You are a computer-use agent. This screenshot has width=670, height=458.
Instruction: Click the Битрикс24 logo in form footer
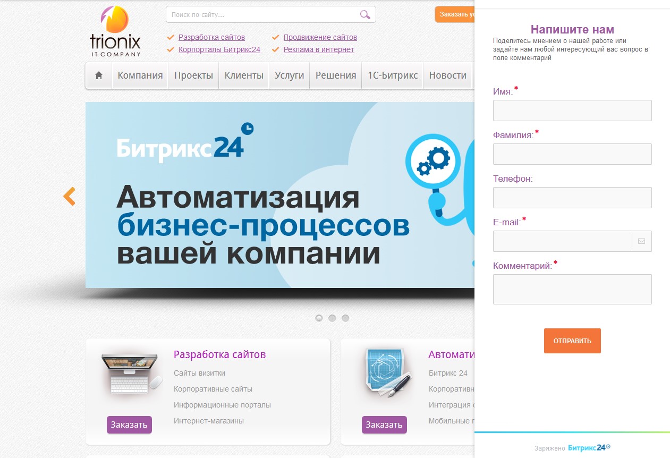point(589,447)
